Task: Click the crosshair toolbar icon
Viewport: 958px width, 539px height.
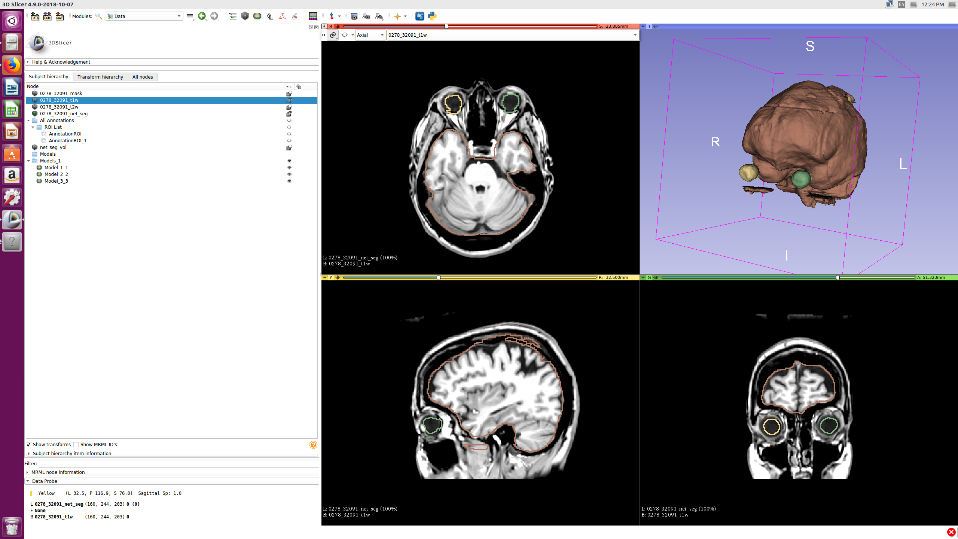Action: coord(397,16)
